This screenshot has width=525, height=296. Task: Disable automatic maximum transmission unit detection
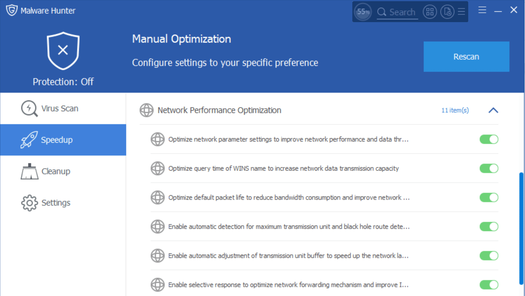tap(489, 227)
